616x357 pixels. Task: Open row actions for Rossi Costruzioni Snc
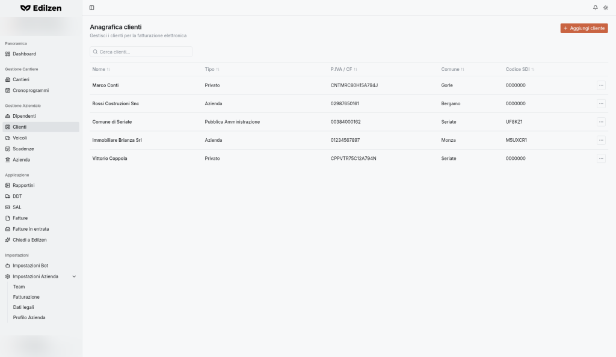tap(601, 103)
